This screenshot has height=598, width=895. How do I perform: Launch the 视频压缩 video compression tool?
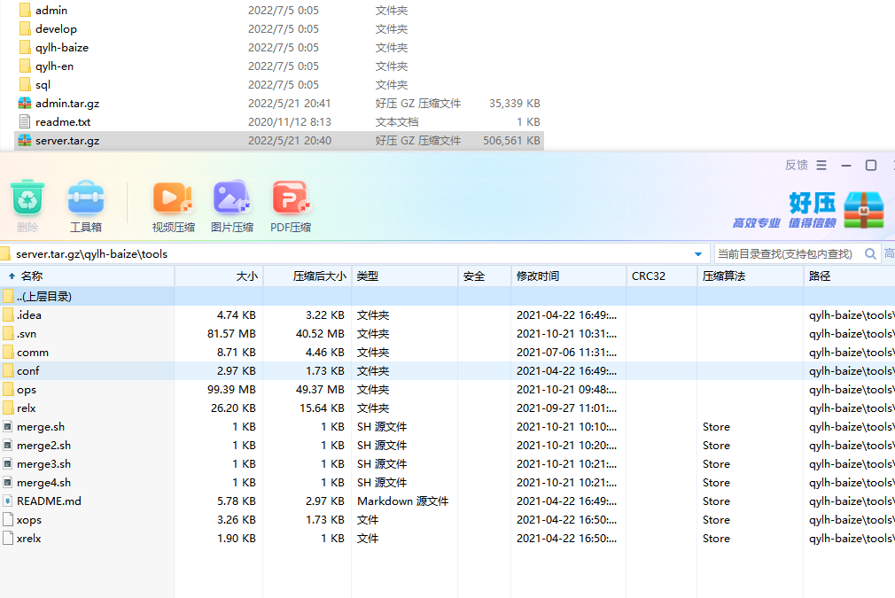173,200
